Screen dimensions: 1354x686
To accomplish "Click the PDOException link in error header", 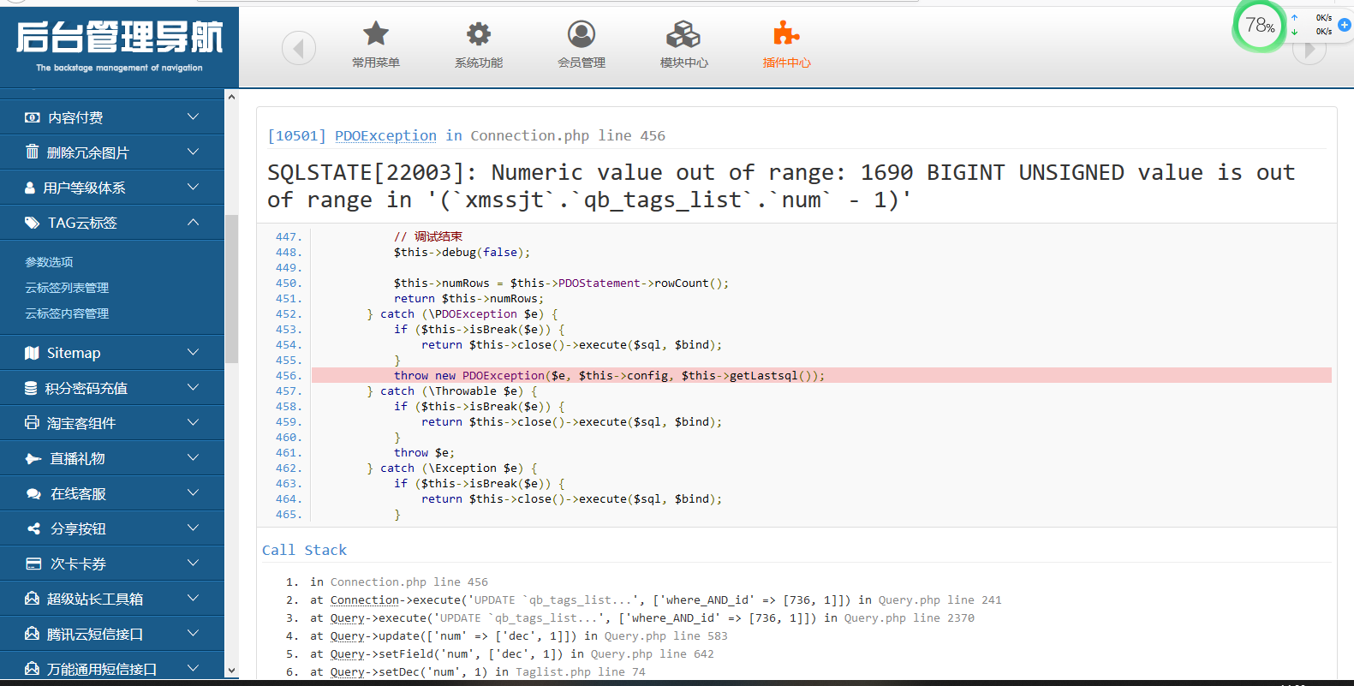I will coord(385,135).
